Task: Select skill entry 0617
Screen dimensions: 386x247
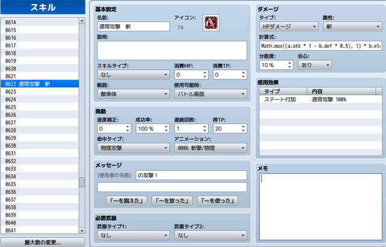Action: click(x=40, y=45)
